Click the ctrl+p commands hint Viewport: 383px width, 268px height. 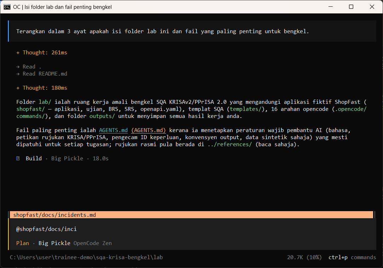(352, 257)
